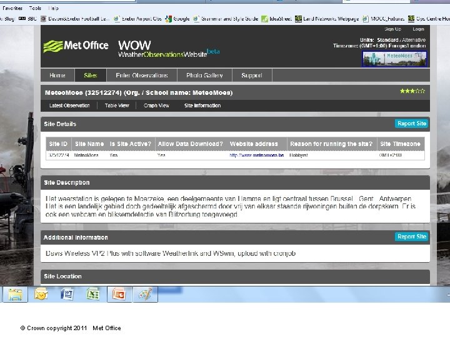
Task: Open PowerPoint from the taskbar
Action: 119,294
